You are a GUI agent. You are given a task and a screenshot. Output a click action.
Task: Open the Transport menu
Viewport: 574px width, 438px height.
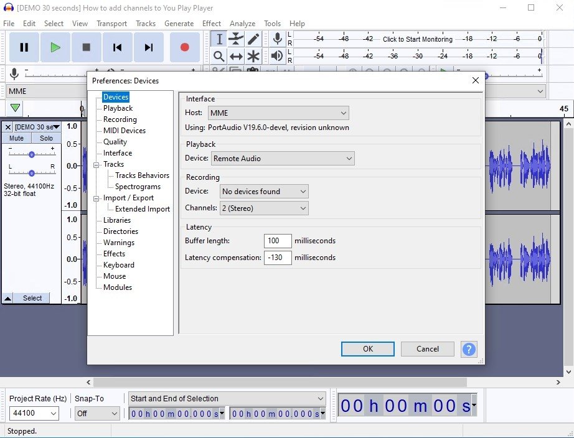point(111,24)
